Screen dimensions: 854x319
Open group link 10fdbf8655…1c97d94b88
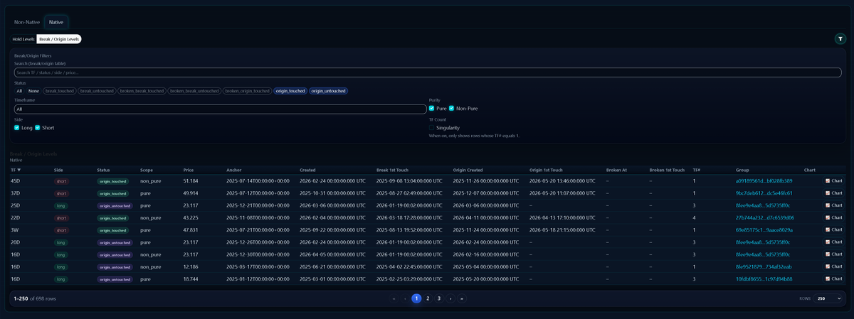pyautogui.click(x=764, y=279)
